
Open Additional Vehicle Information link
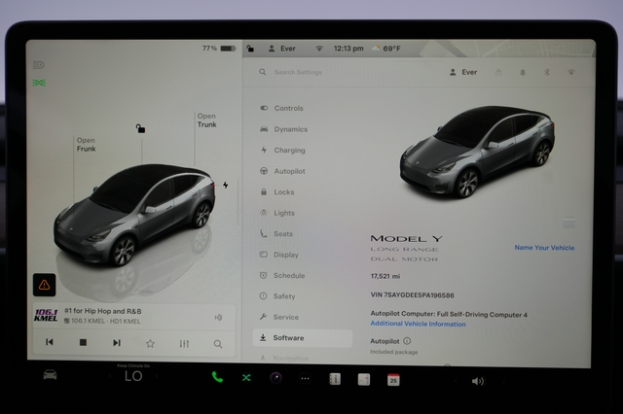click(x=418, y=324)
